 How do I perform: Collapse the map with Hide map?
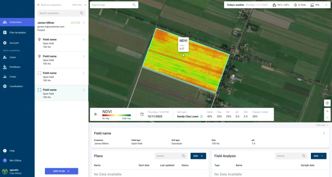point(322,125)
